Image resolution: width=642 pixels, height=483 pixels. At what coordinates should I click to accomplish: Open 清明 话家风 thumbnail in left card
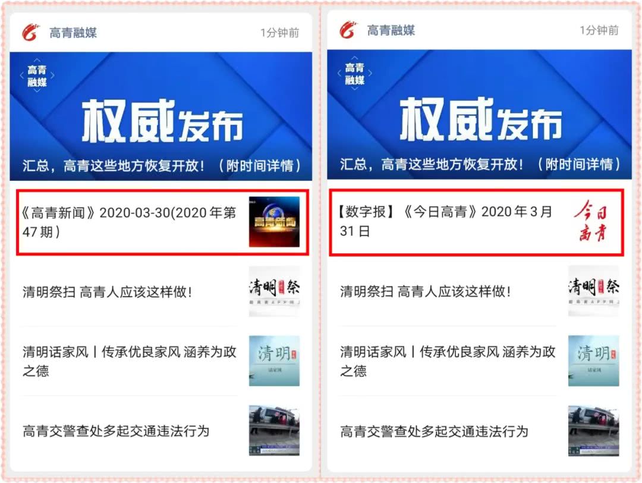[274, 361]
